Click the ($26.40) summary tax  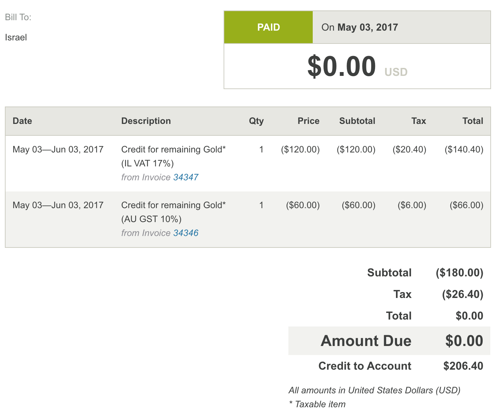click(x=463, y=294)
